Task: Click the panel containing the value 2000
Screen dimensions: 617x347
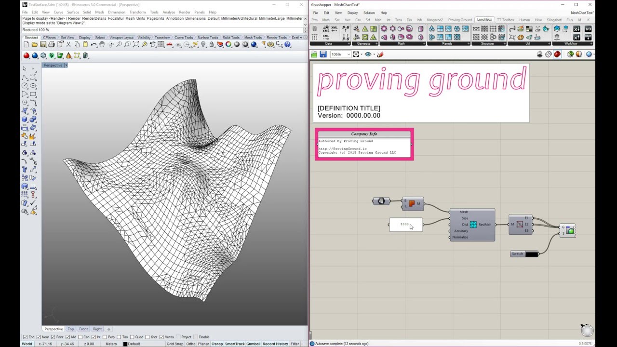Action: pyautogui.click(x=405, y=224)
